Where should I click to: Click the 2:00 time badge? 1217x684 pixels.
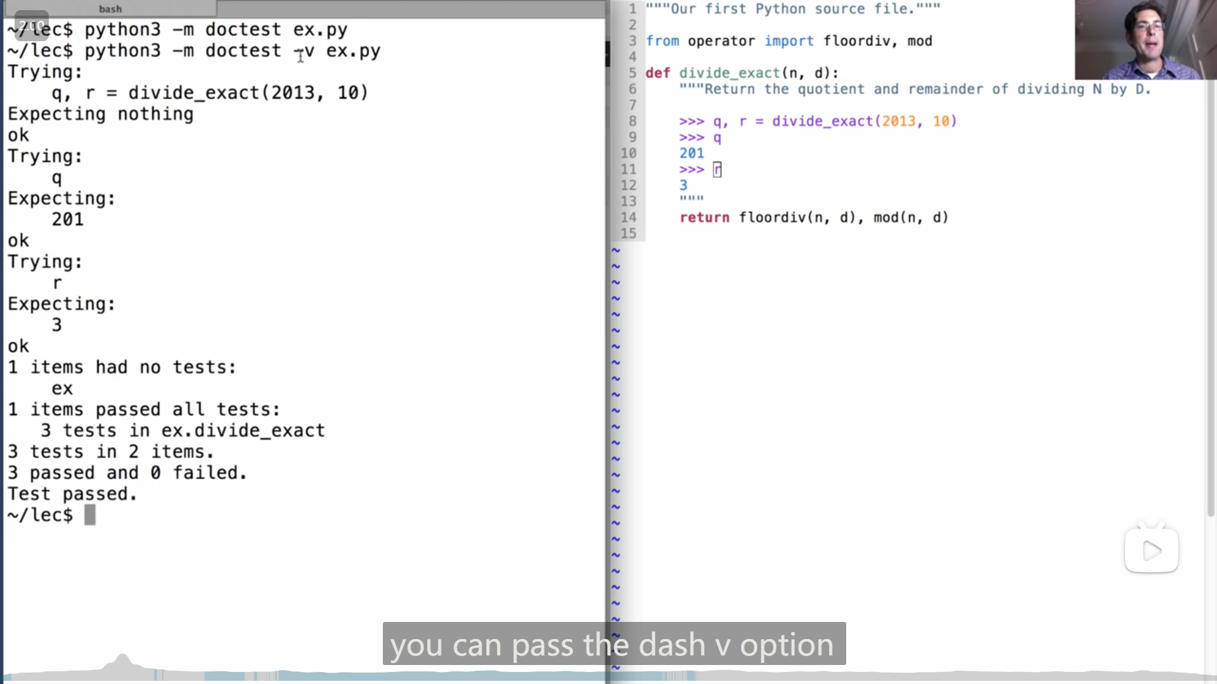click(31, 26)
